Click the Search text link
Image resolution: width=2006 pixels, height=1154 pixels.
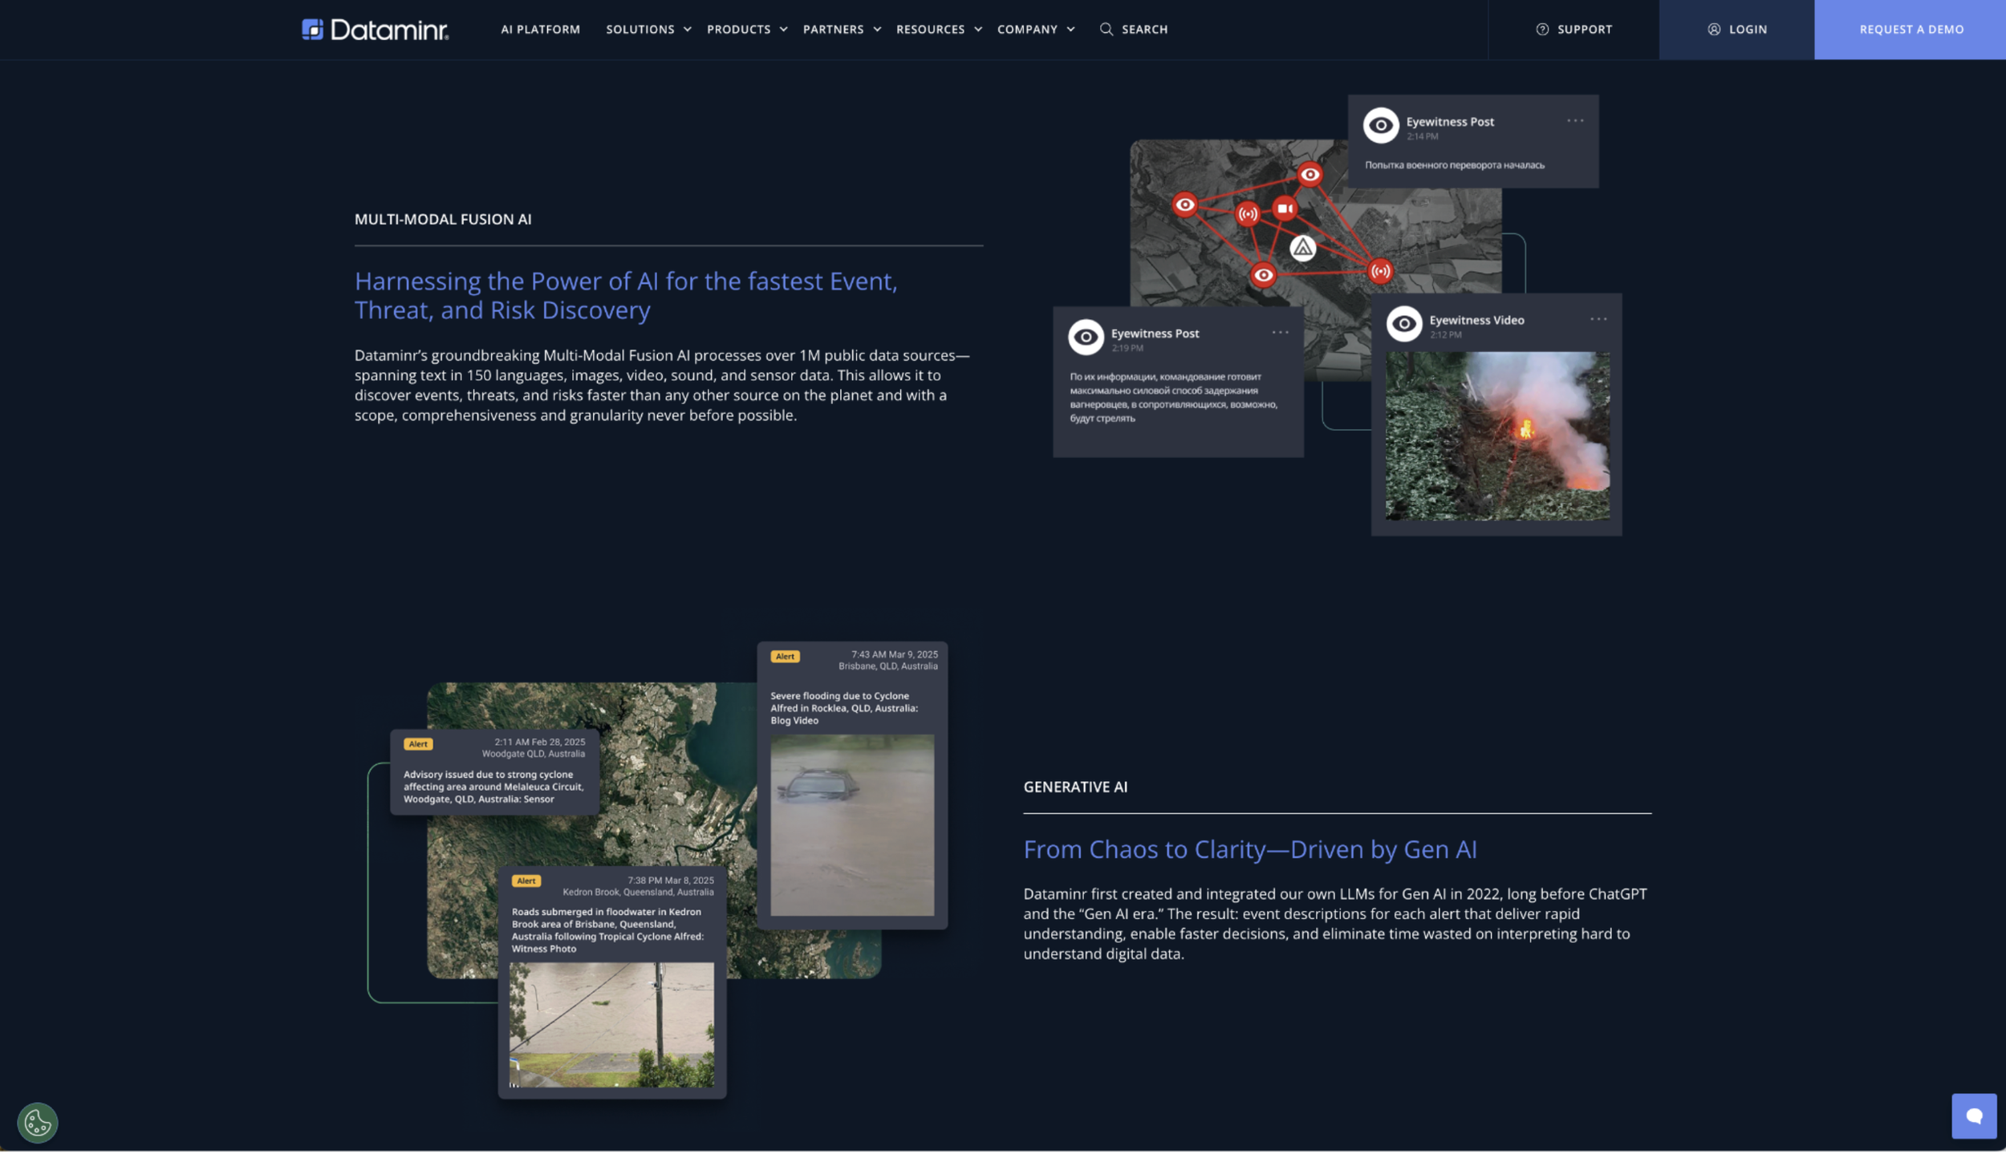tap(1144, 30)
